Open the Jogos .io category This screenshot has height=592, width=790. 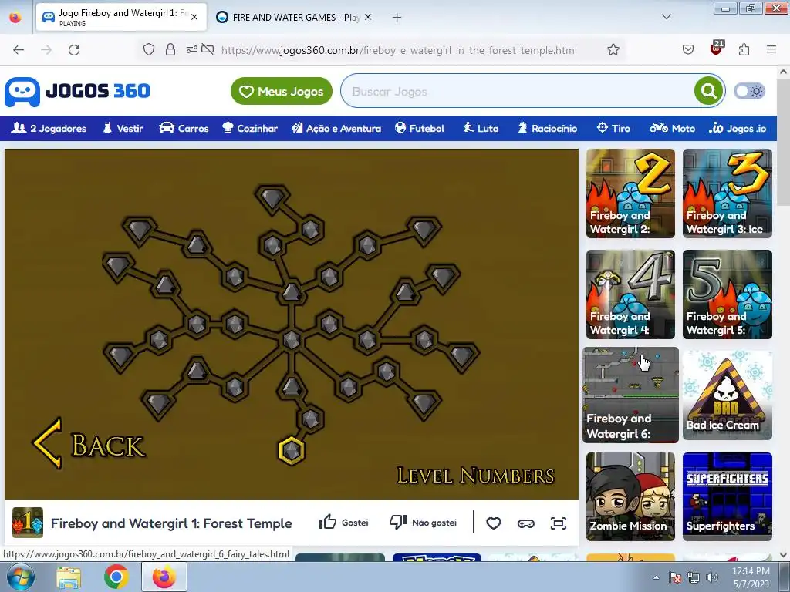[x=738, y=129]
